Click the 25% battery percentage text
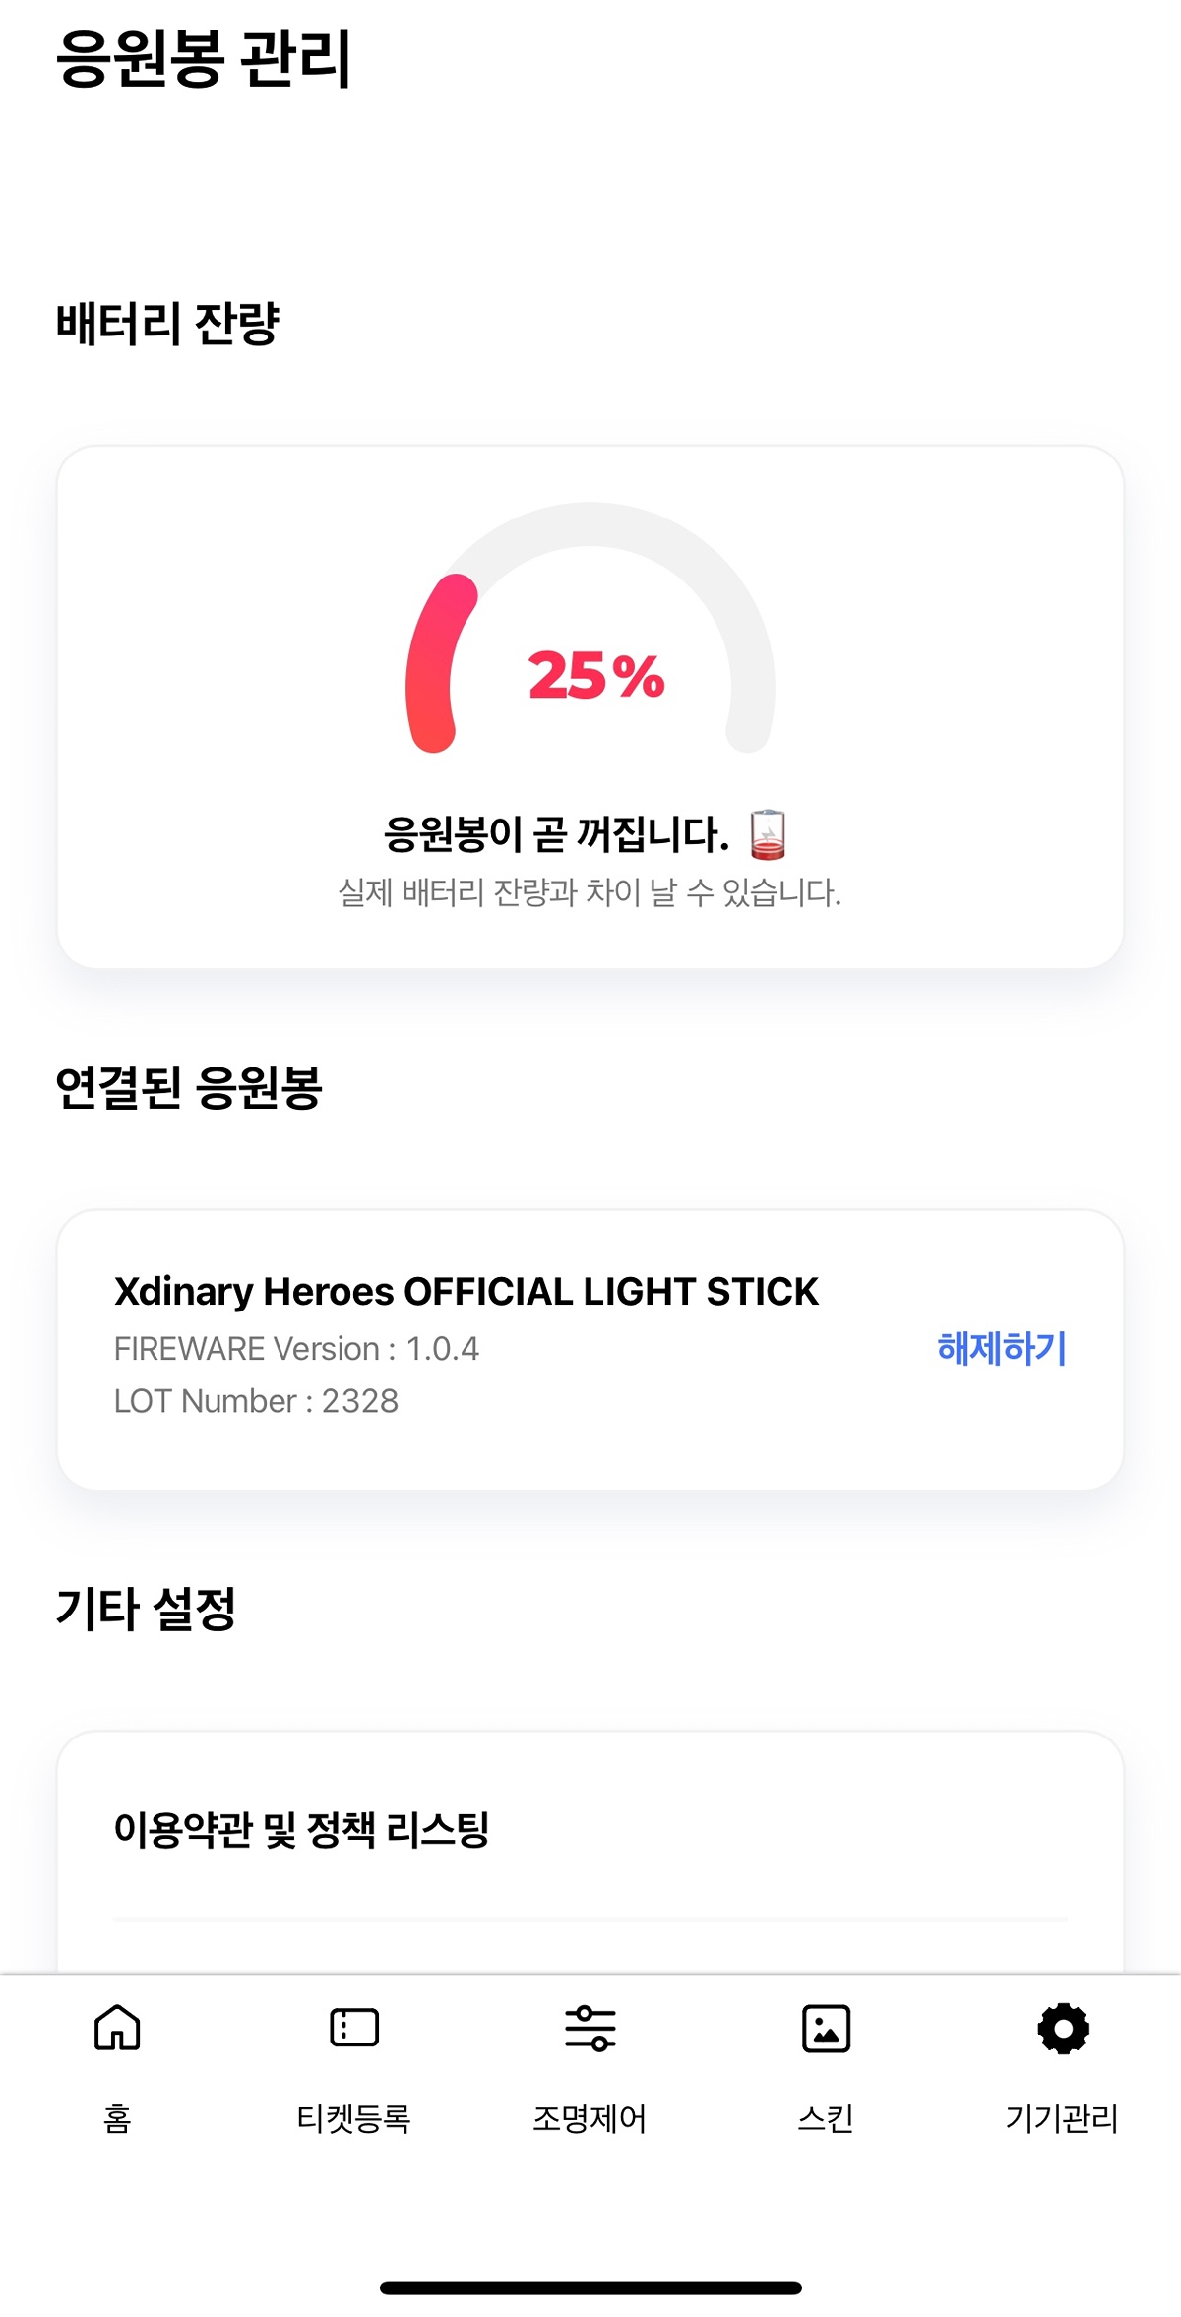1181x2317 pixels. (x=596, y=676)
